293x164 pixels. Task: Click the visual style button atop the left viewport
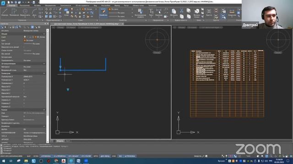point(71,27)
